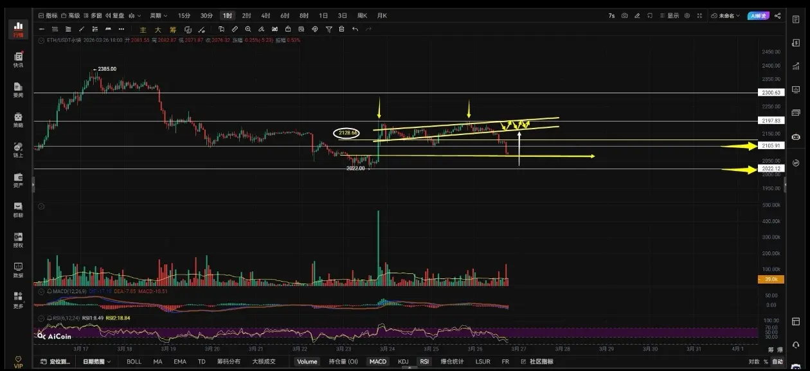The image size is (810, 371).
Task: Click the filter funnel icon
Action: point(328,29)
